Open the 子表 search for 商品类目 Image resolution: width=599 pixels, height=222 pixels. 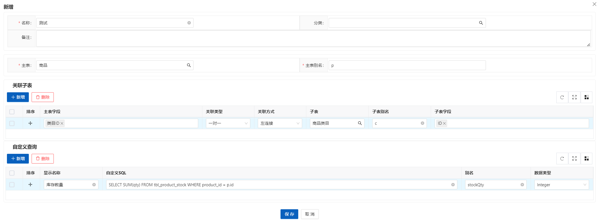pyautogui.click(x=360, y=123)
